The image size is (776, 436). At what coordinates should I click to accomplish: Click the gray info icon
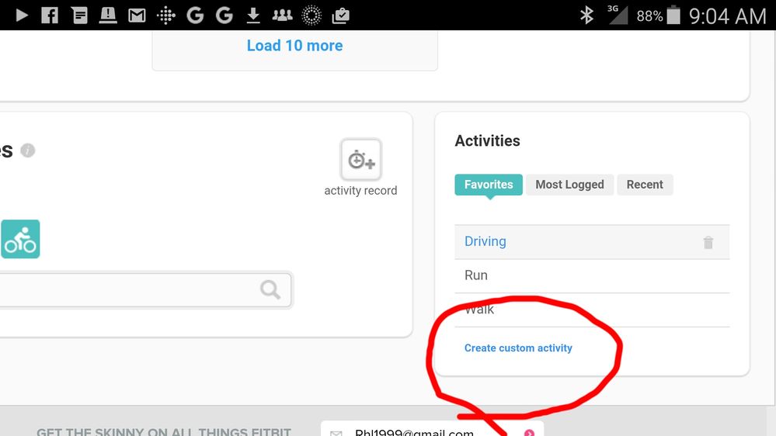pyautogui.click(x=28, y=151)
